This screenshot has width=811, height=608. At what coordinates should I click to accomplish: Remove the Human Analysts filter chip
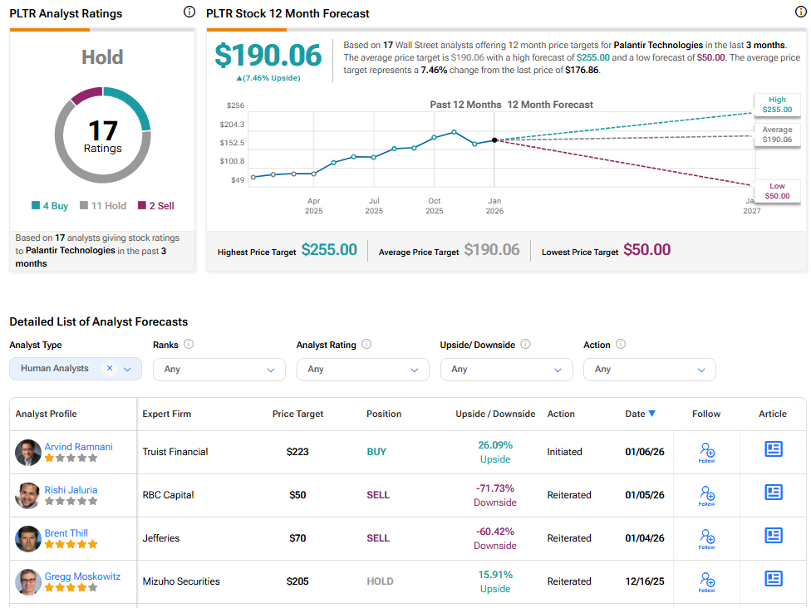coord(110,369)
